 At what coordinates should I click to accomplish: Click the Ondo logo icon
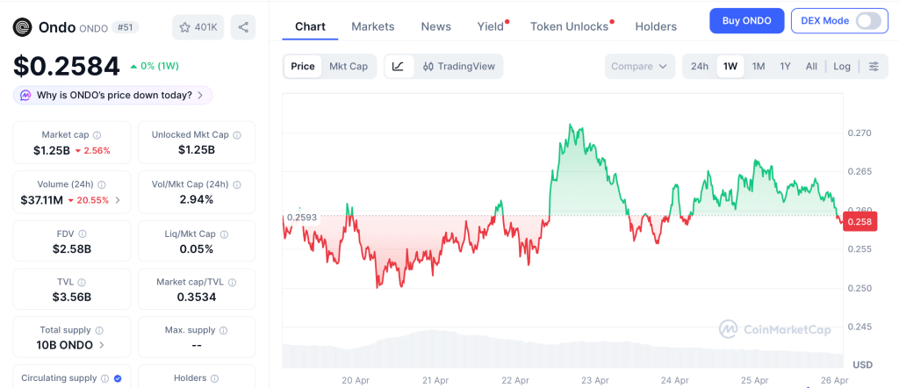(22, 27)
